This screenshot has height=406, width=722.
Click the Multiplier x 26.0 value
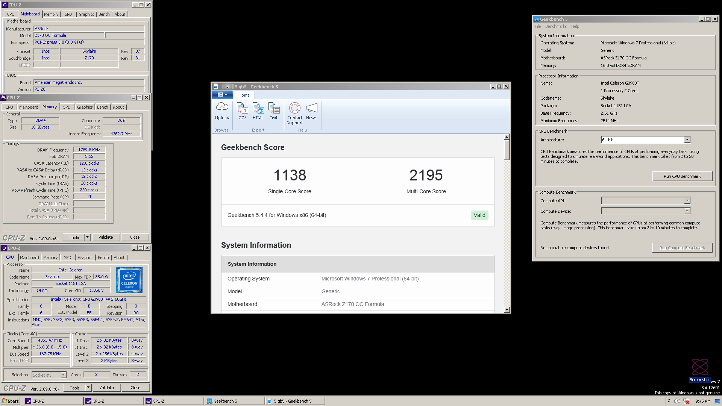tap(50, 347)
